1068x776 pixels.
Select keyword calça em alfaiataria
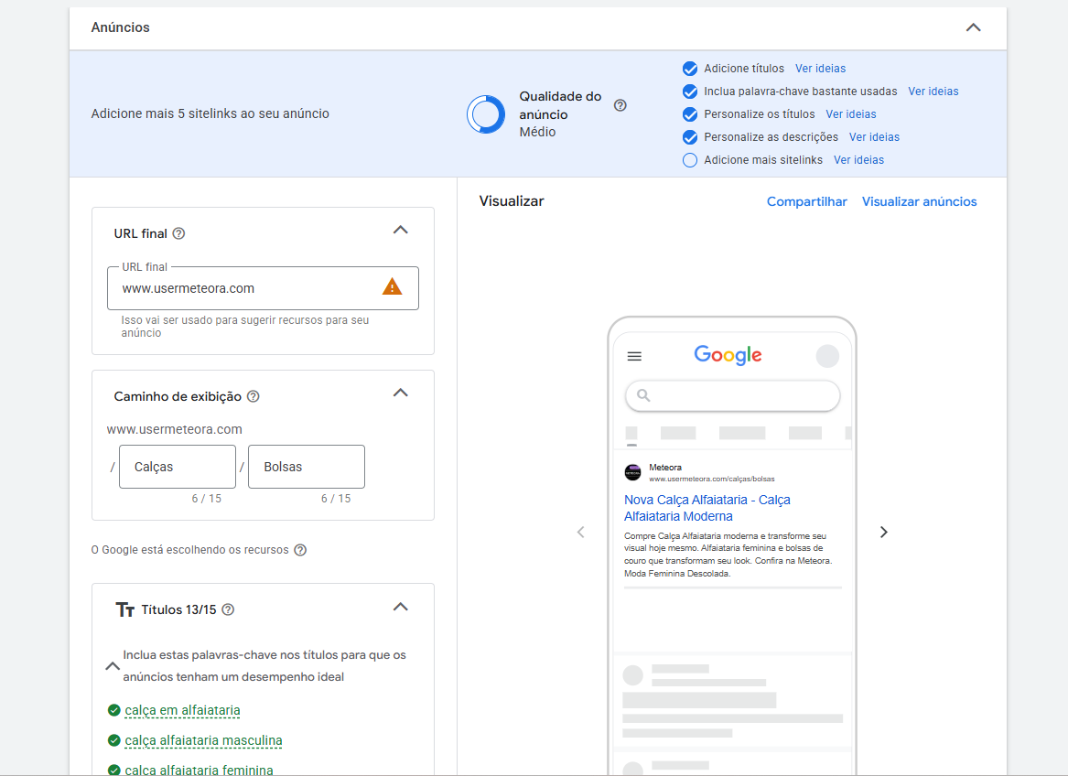pos(182,710)
